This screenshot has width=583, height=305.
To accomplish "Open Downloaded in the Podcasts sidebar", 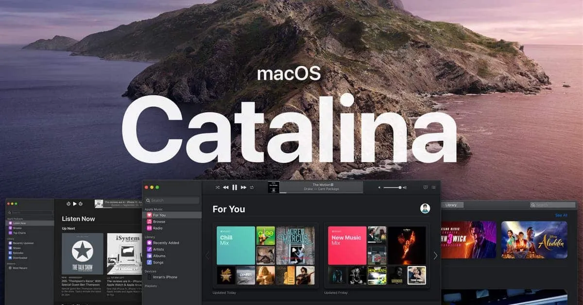I will 20,257.
